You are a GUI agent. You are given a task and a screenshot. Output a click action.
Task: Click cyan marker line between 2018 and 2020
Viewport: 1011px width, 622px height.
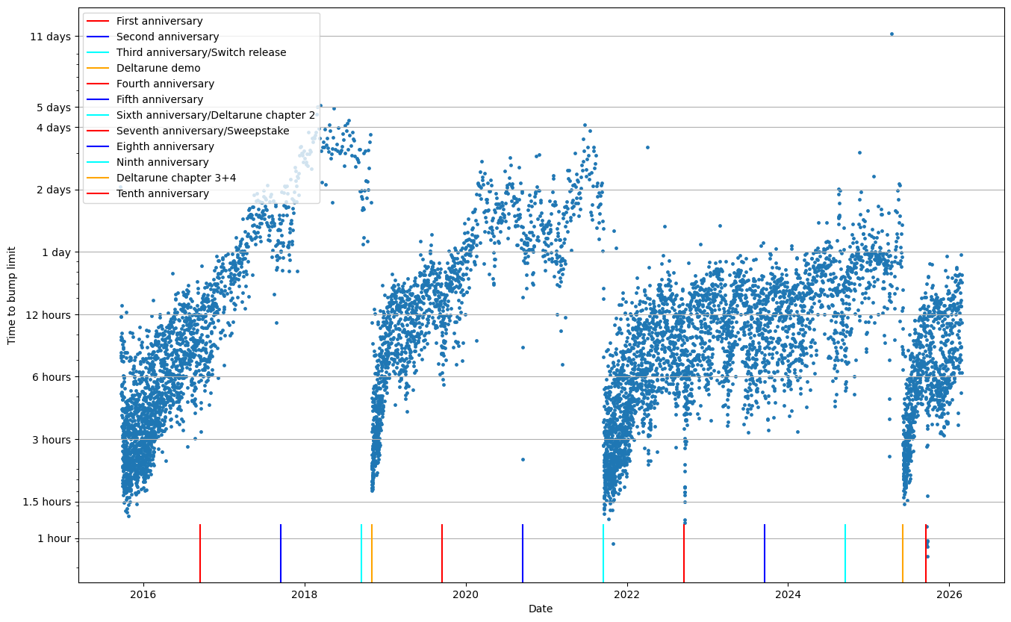361,553
